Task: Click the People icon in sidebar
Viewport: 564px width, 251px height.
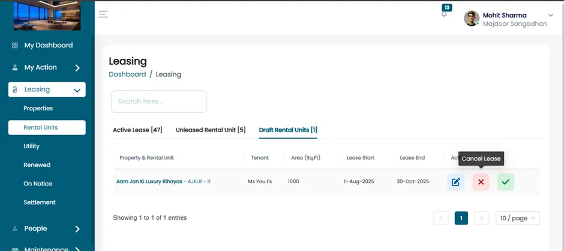Action: point(15,229)
